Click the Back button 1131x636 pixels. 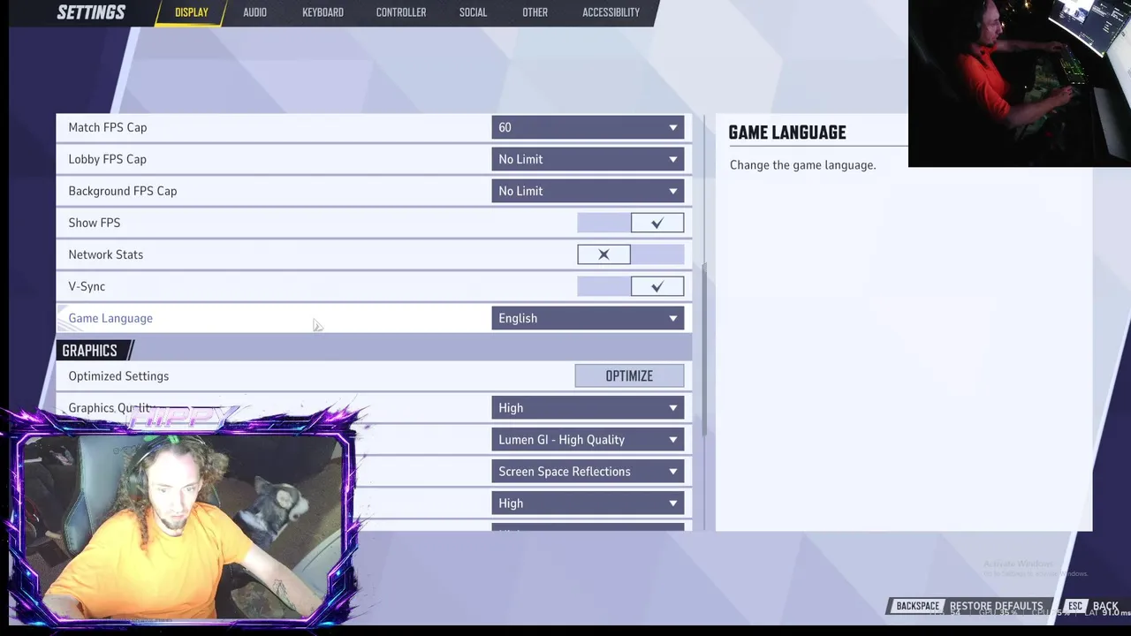click(x=1105, y=606)
